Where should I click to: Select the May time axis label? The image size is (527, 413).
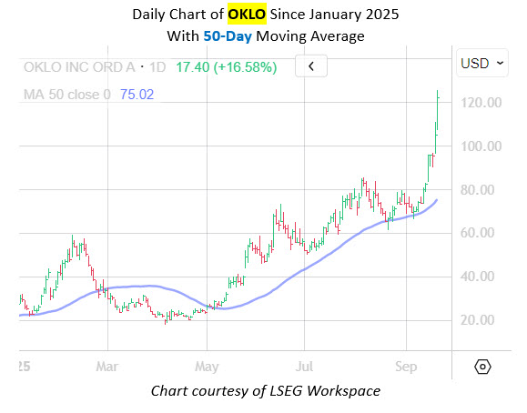pyautogui.click(x=207, y=367)
